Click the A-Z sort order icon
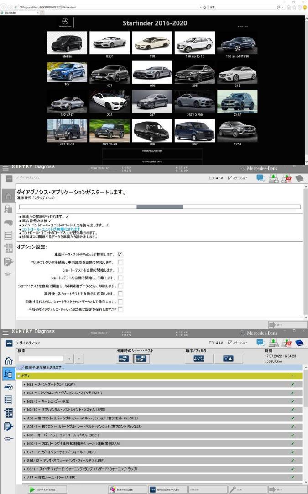The height and width of the screenshot is (494, 308). 199,359
